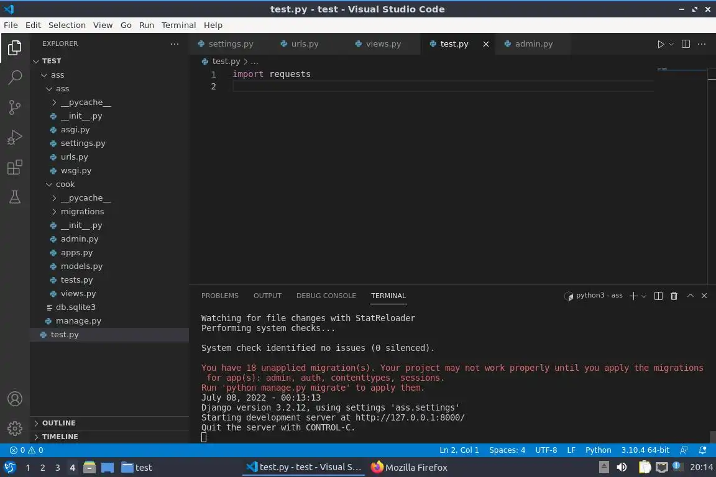Screen dimensions: 716x477
Task: Open the Run and Debug view
Action: click(x=15, y=137)
